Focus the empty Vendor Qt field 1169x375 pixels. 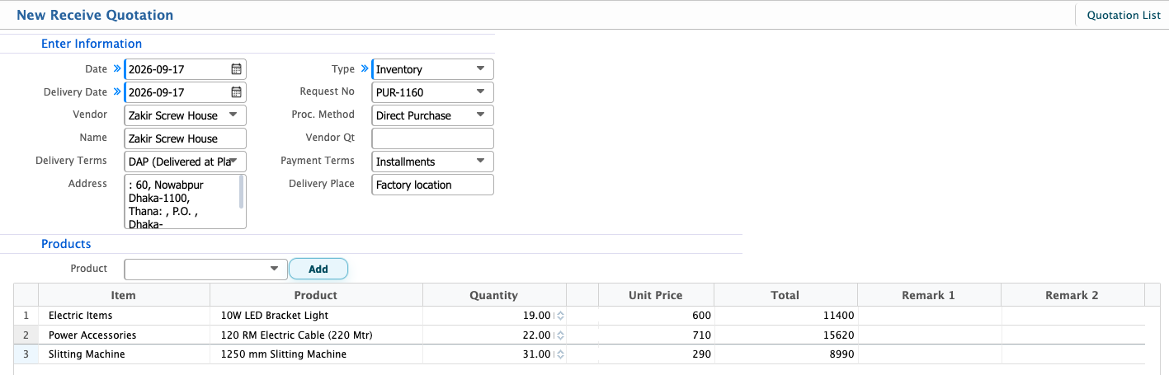pyautogui.click(x=433, y=138)
